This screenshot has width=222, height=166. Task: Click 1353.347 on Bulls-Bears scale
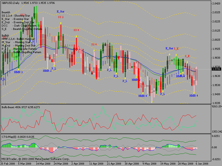216,132
